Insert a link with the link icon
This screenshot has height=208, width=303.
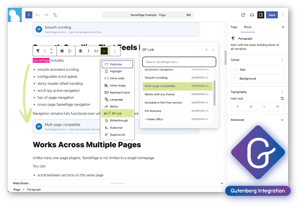[x=96, y=51]
